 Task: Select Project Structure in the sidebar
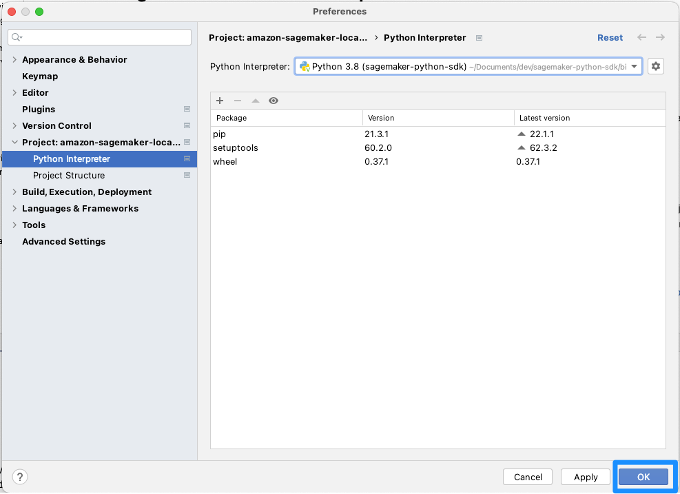(69, 175)
